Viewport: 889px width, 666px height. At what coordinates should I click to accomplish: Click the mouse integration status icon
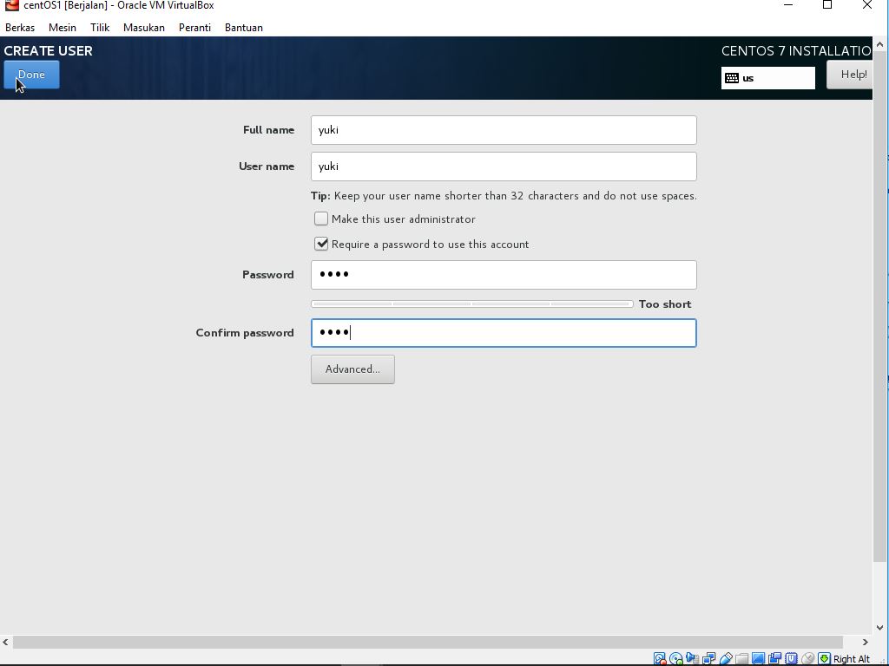coord(808,659)
